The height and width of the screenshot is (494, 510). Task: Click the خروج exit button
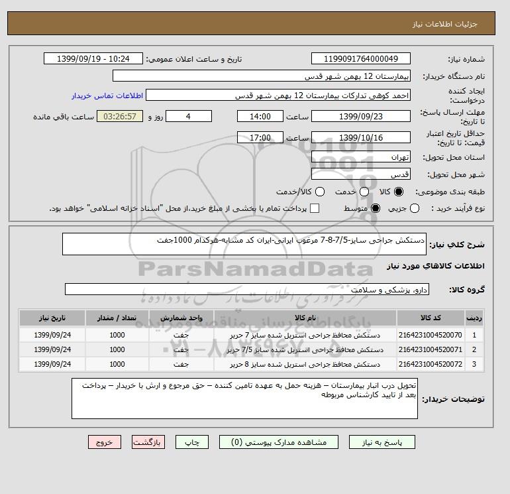105,442
